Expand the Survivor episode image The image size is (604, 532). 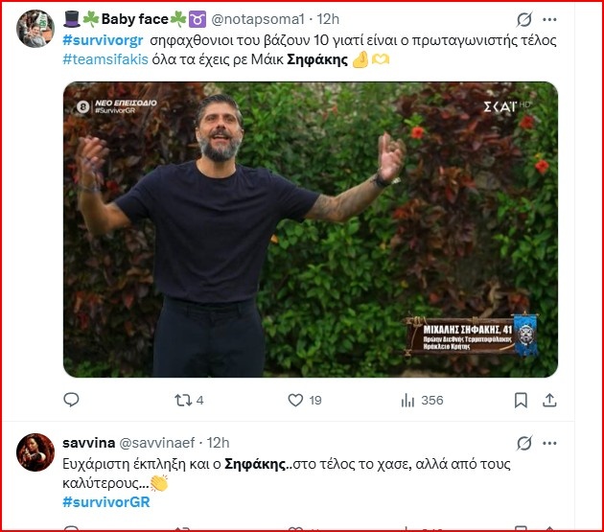point(310,229)
